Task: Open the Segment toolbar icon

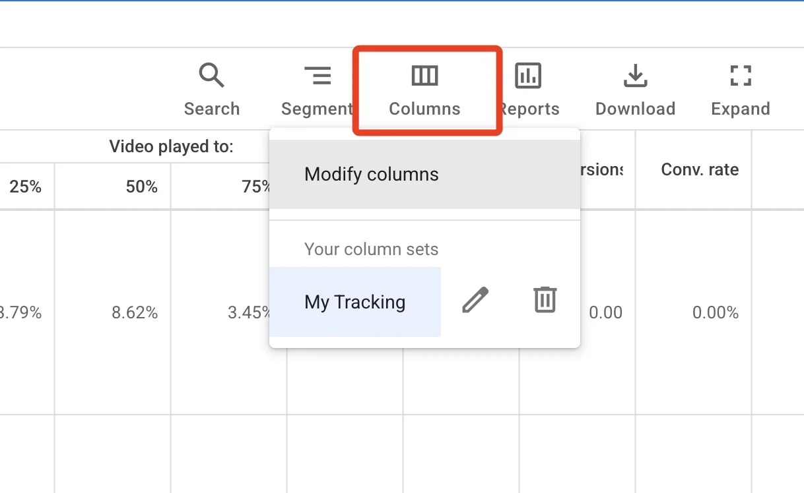Action: (318, 76)
